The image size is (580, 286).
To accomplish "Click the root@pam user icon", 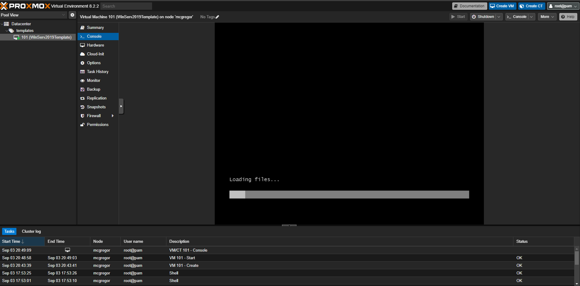I will [551, 6].
